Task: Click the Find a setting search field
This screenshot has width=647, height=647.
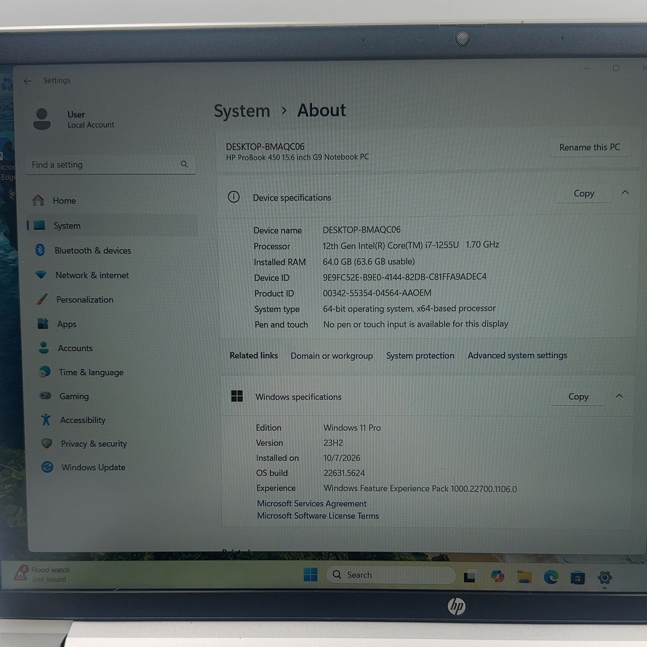Action: click(111, 164)
